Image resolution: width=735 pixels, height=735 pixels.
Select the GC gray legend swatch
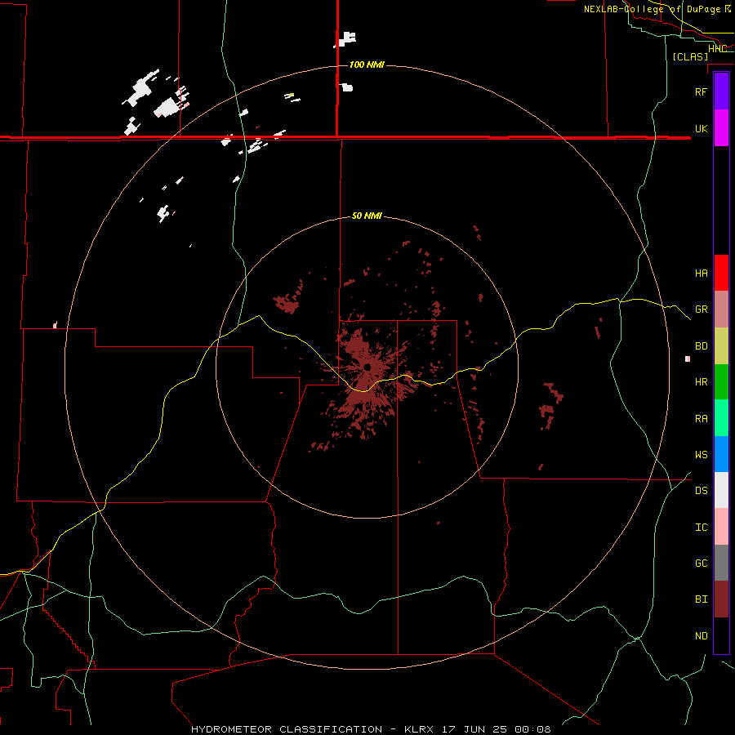coord(721,563)
